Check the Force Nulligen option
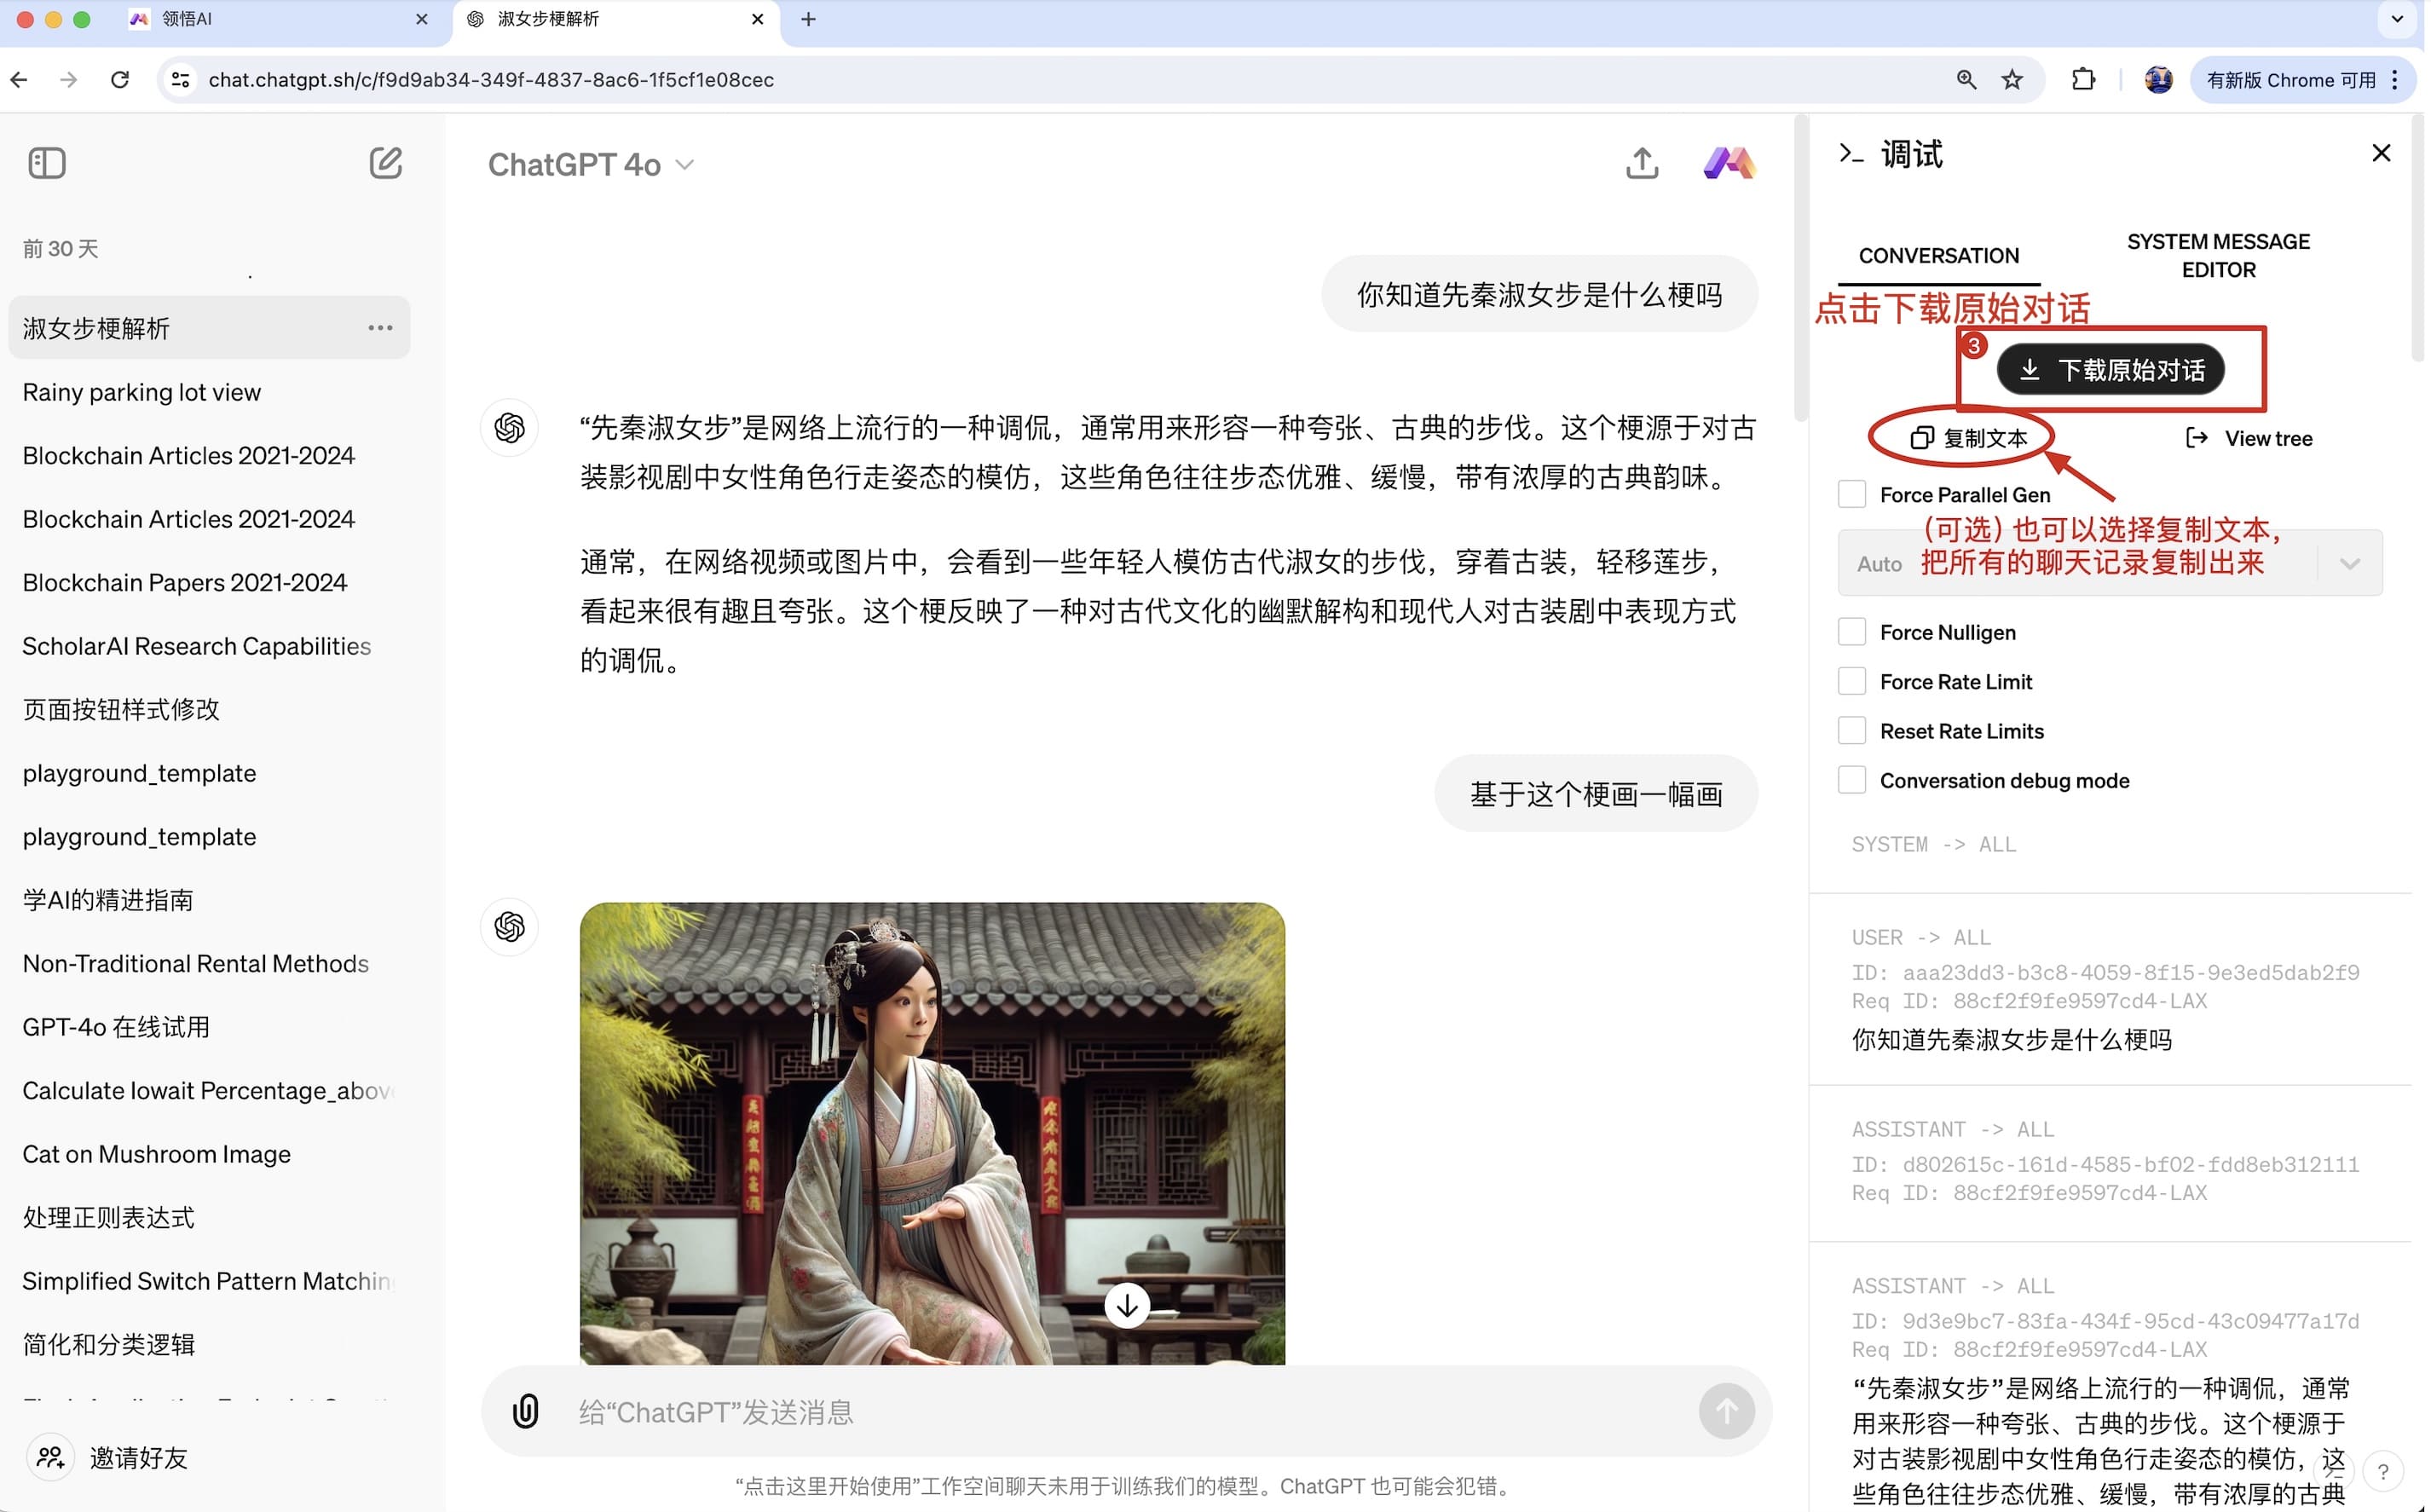Viewport: 2431px width, 1512px height. click(x=1852, y=632)
